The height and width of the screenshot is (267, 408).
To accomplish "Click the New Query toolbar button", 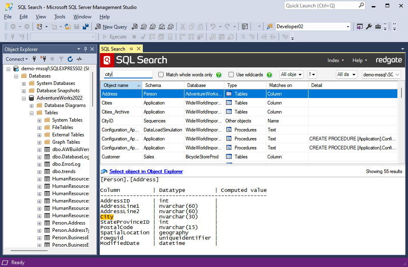I will click(x=111, y=27).
